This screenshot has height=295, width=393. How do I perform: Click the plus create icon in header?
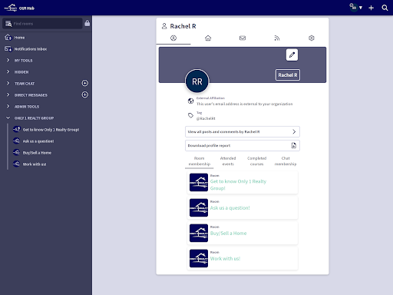pyautogui.click(x=371, y=8)
